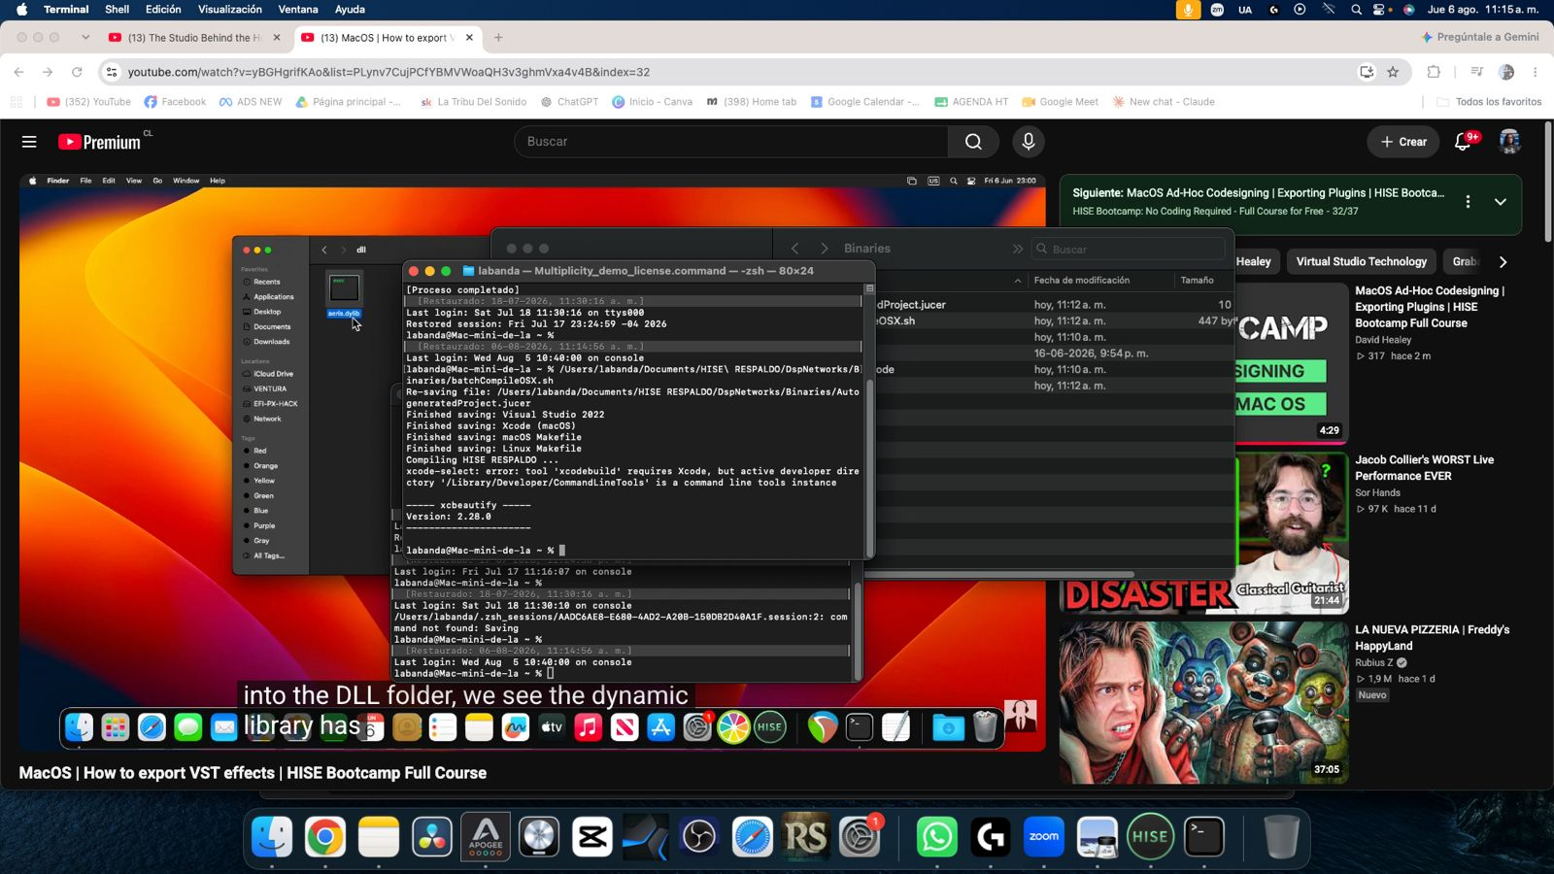Click Pregúntale a Gemini
1554x874 pixels.
(x=1480, y=38)
